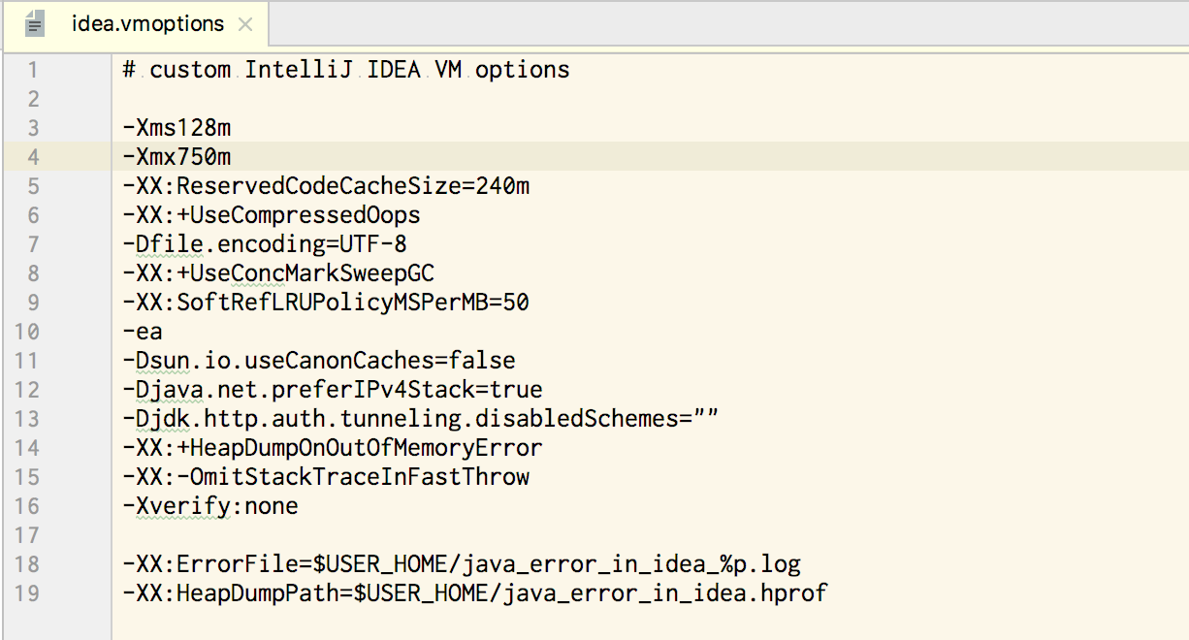
Task: Click the preferIPv4Stack=true line
Action: click(x=333, y=389)
